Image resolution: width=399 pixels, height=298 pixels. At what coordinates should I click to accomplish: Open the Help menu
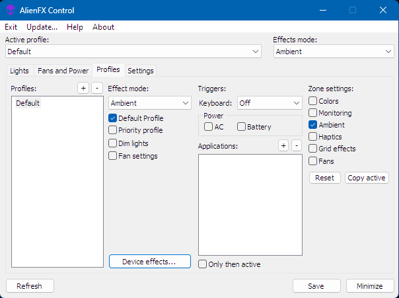pos(75,27)
